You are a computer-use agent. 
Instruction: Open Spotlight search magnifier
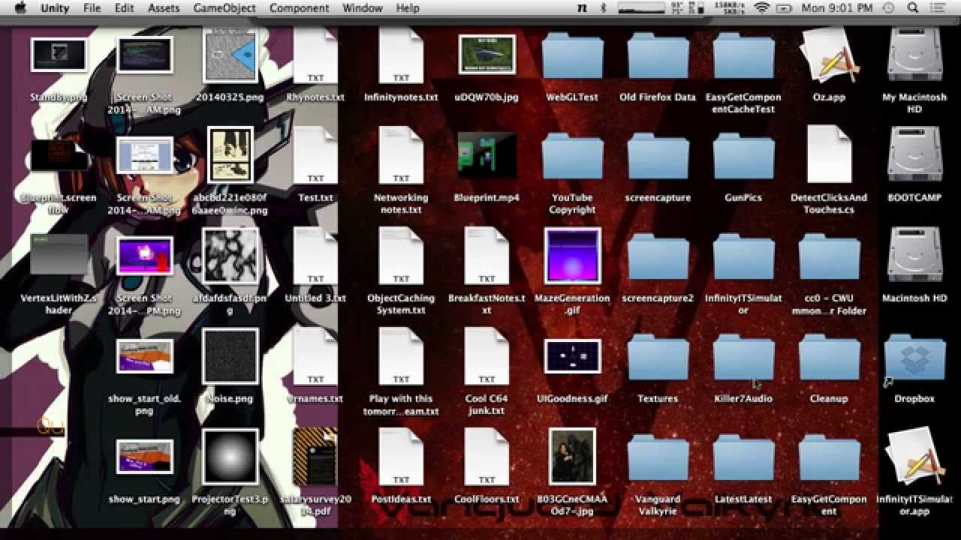coord(913,8)
